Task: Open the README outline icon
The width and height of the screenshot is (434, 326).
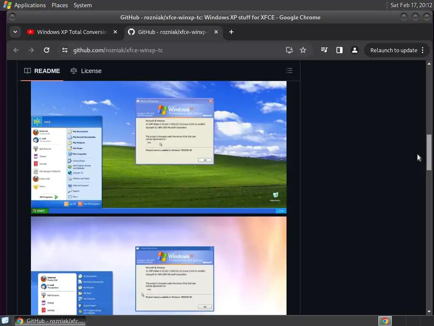Action: pyautogui.click(x=289, y=70)
